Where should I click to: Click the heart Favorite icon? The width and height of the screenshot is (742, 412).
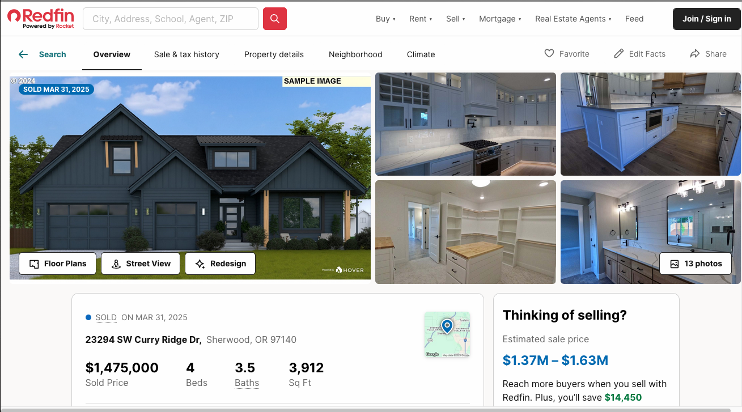tap(549, 54)
